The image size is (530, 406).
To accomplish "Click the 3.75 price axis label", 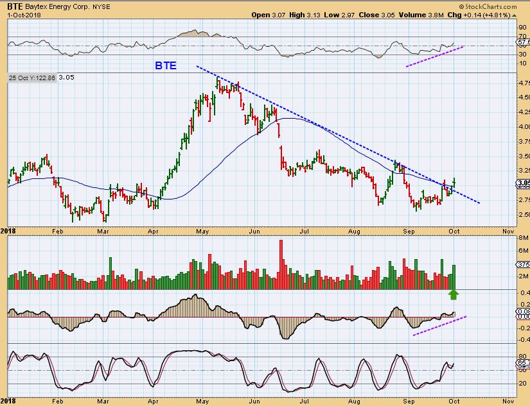I will (524, 141).
